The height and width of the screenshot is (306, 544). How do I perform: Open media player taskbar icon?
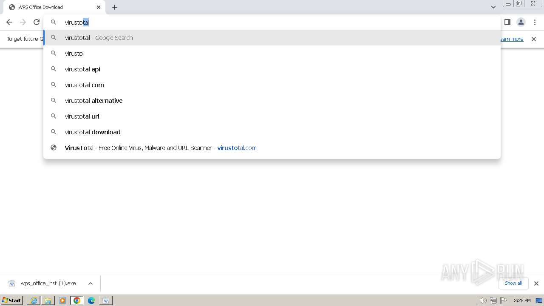coord(62,300)
